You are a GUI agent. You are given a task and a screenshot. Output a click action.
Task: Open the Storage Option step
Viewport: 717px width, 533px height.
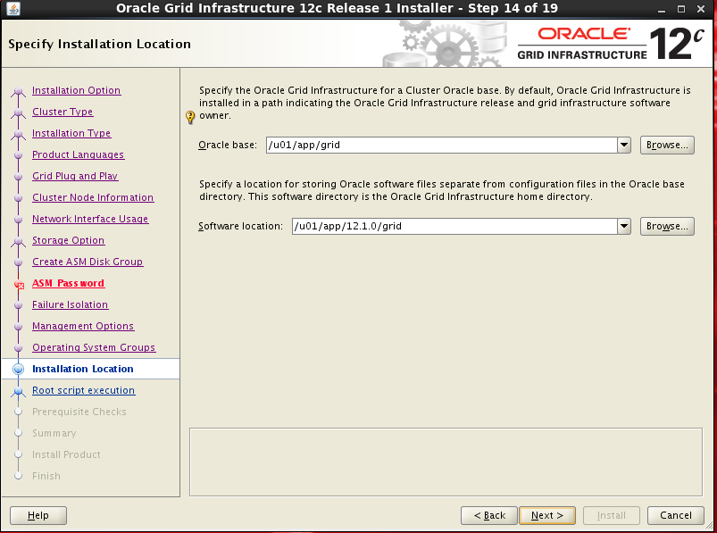(x=68, y=240)
